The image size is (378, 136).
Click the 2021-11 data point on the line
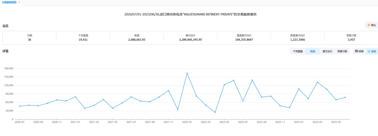[168, 91]
